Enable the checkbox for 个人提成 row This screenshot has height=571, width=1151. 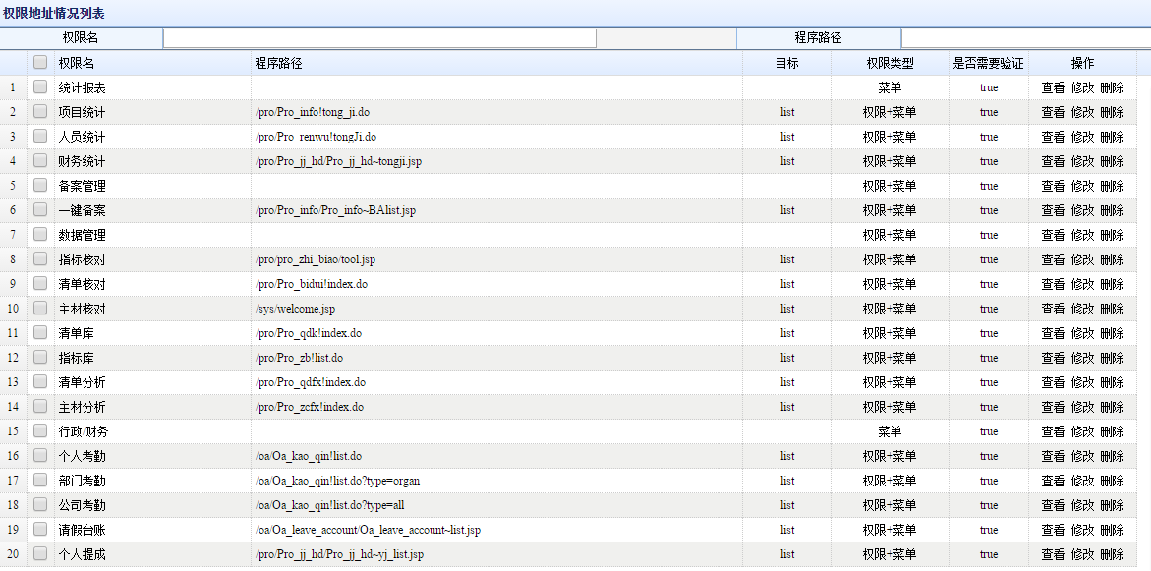click(x=40, y=554)
